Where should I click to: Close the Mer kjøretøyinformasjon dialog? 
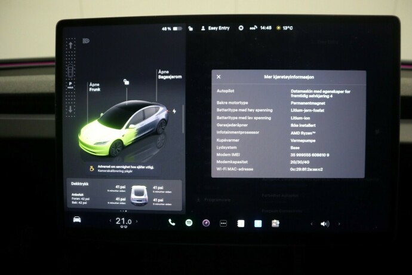point(219,77)
